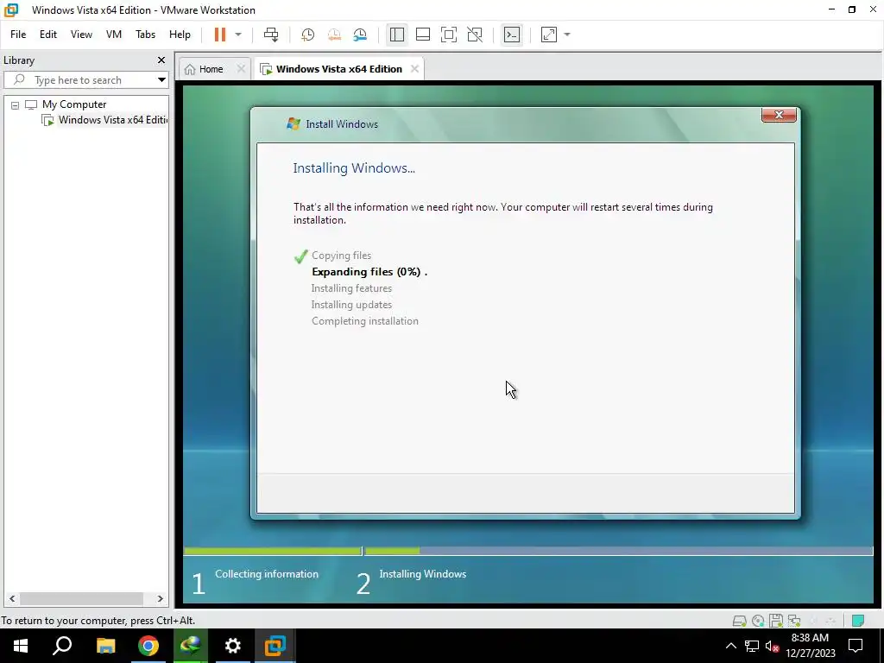
Task: Enter full screen mode icon
Action: [x=449, y=35]
